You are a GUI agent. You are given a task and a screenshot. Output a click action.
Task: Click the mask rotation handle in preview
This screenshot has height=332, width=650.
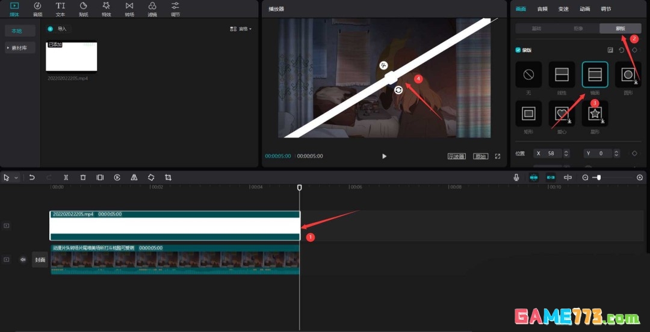(398, 89)
